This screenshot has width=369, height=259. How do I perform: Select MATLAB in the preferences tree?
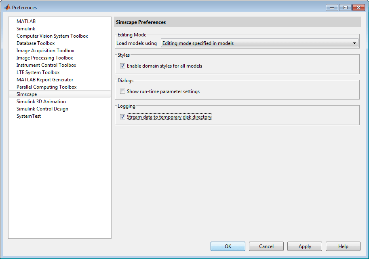coord(26,21)
